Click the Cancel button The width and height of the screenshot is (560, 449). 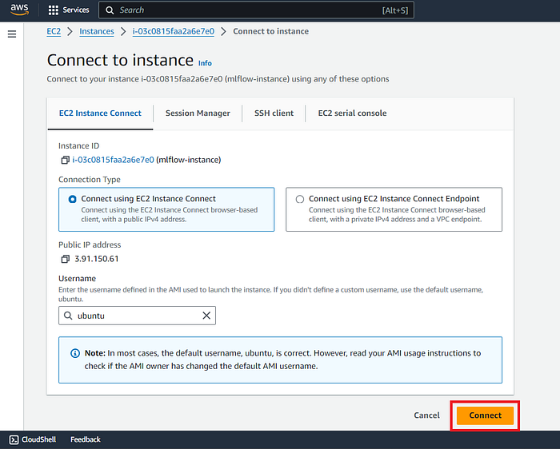(x=426, y=415)
